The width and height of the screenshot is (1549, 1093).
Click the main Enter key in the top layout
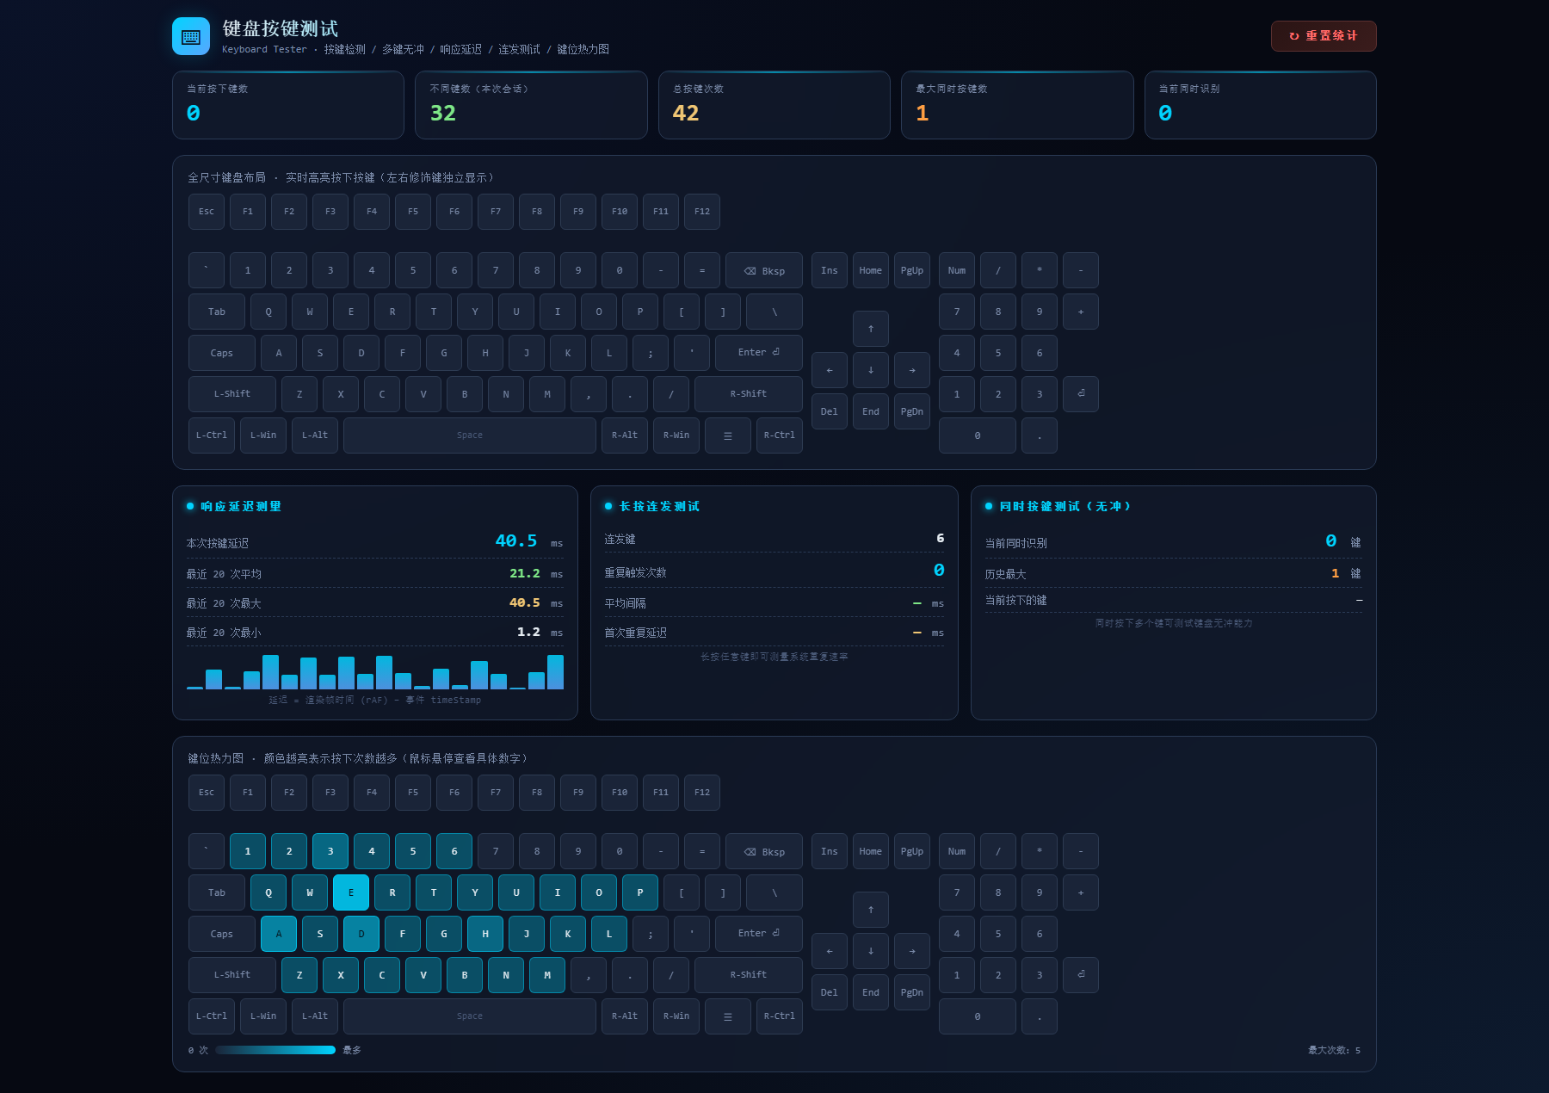pyautogui.click(x=759, y=353)
